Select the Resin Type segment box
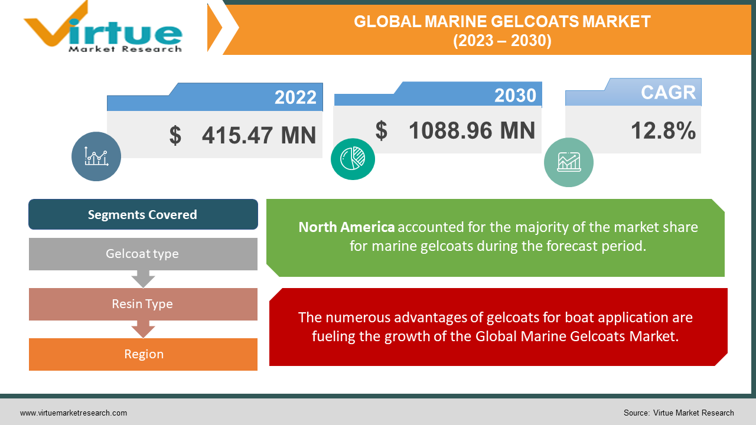This screenshot has width=756, height=425. click(x=143, y=304)
